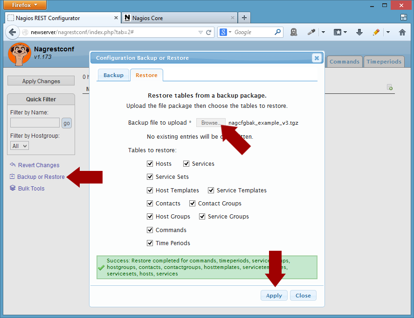Uncheck the Host Groups checkbox

pyautogui.click(x=150, y=216)
